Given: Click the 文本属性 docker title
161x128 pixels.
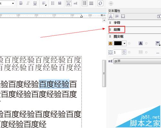Looking at the screenshot, I should point(114,11).
